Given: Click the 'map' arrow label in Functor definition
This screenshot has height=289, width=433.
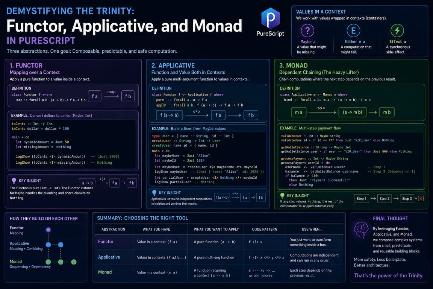Looking at the screenshot, I should click(111, 92).
